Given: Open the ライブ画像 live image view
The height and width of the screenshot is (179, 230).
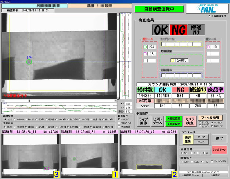Looking at the screenshot, I should [144, 121].
